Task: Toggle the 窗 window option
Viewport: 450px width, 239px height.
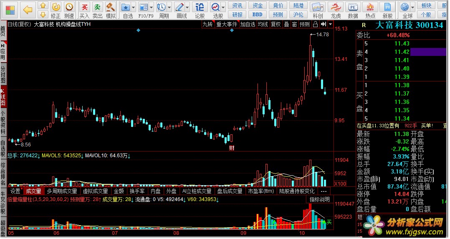Action: pyautogui.click(x=294, y=24)
